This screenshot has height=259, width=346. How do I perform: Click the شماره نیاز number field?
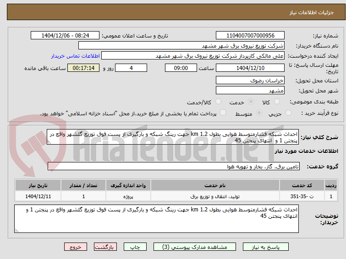[x=250, y=36]
